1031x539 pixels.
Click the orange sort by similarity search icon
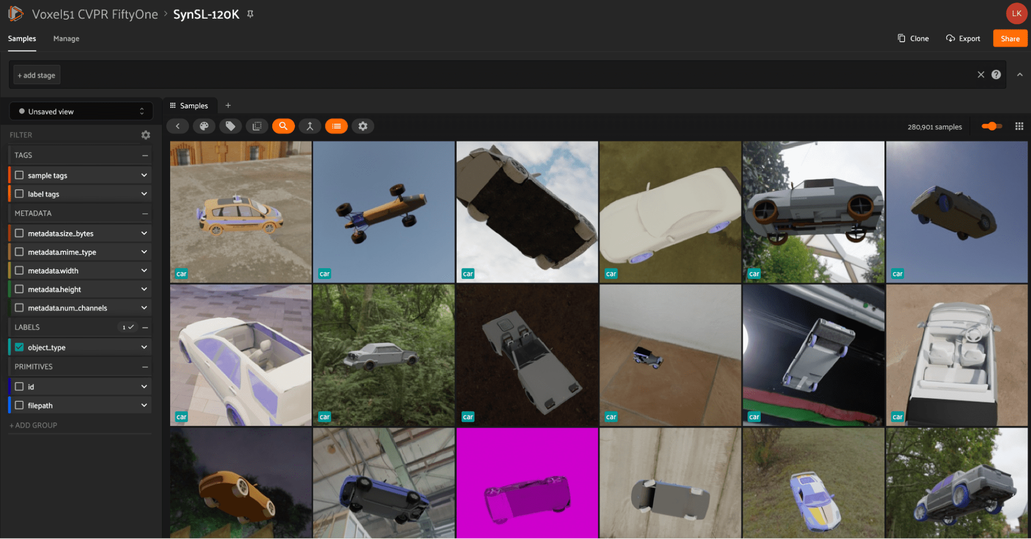(283, 126)
